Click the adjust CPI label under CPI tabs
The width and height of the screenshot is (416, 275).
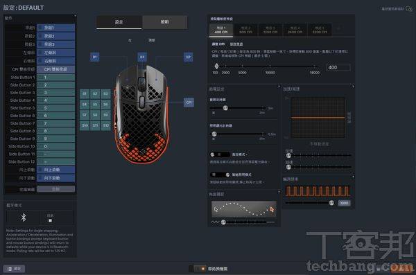pos(218,44)
